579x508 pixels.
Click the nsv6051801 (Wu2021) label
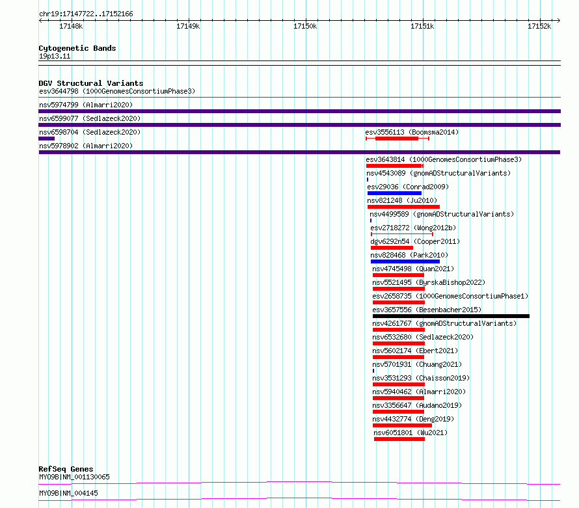click(411, 433)
